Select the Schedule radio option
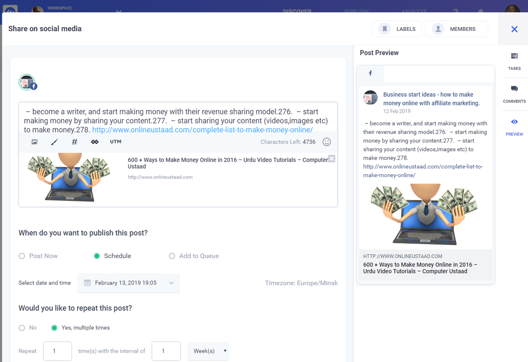 point(112,256)
